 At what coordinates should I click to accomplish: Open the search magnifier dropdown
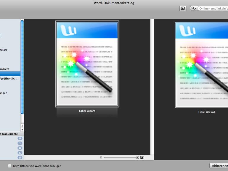[x=194, y=8]
